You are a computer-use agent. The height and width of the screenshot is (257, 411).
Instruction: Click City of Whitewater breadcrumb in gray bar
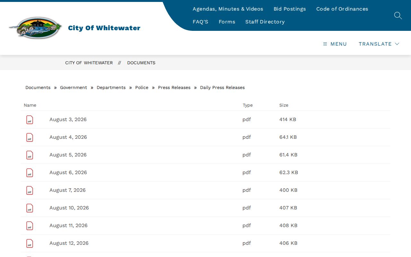point(89,63)
